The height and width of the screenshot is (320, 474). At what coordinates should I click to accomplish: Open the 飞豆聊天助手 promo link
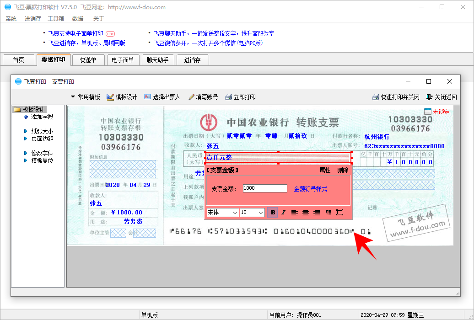tap(214, 33)
